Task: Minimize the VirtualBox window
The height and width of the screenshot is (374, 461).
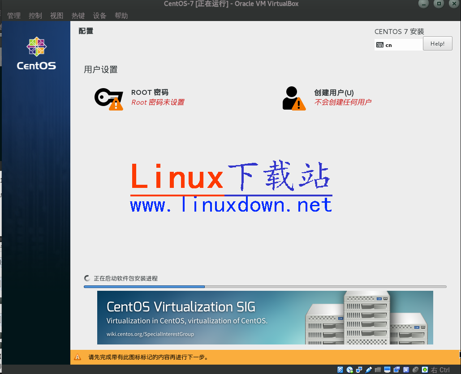Action: (x=423, y=4)
